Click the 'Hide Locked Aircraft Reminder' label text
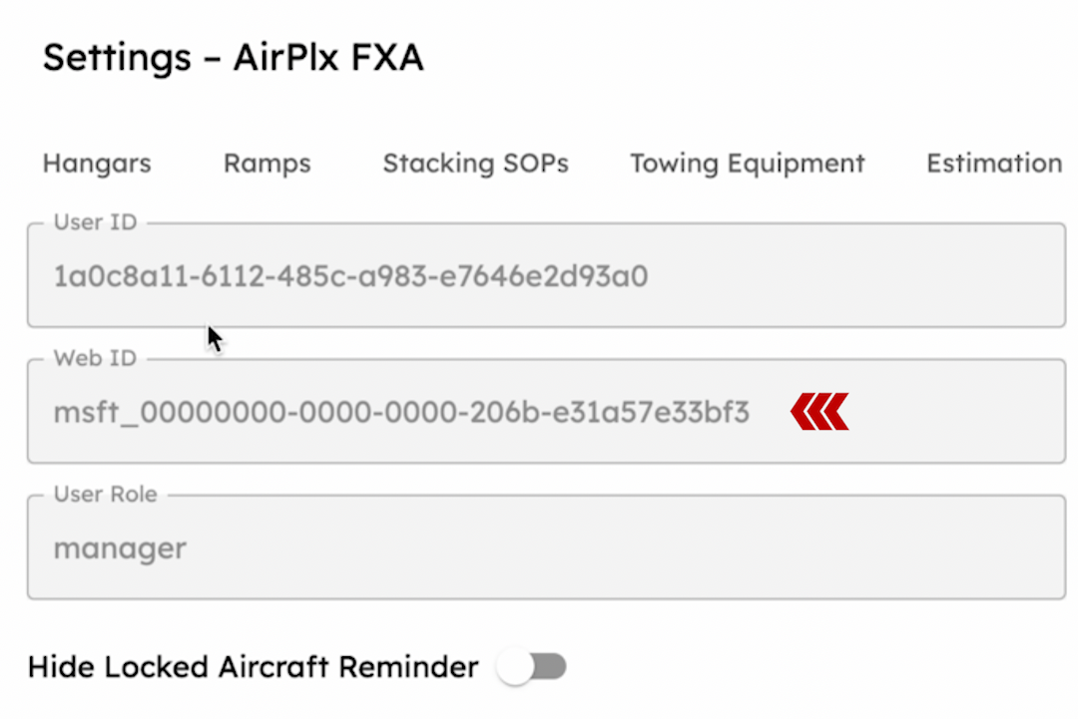The height and width of the screenshot is (719, 1078). (254, 667)
